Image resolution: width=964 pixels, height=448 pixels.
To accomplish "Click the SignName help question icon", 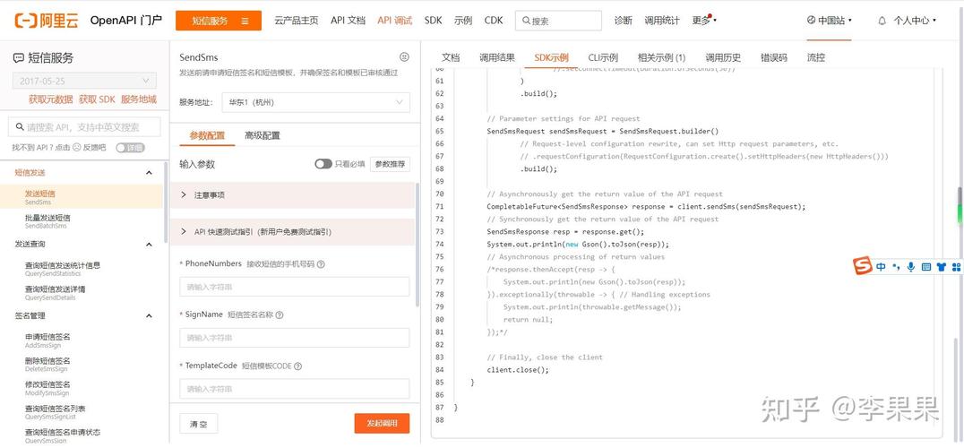I will pos(280,314).
